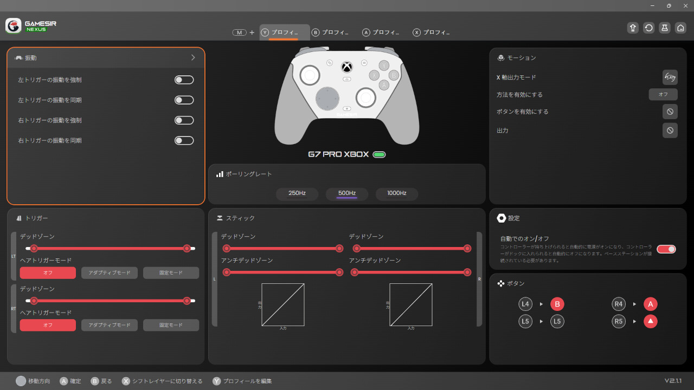
Task: Click the Xbox button on controller image
Action: pyautogui.click(x=347, y=67)
